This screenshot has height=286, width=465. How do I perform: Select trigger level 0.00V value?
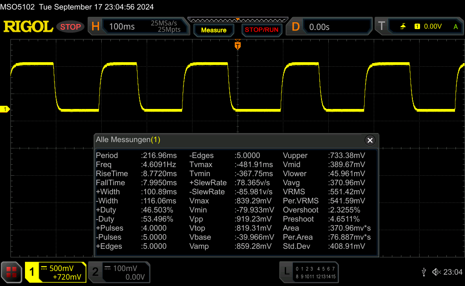click(x=433, y=27)
